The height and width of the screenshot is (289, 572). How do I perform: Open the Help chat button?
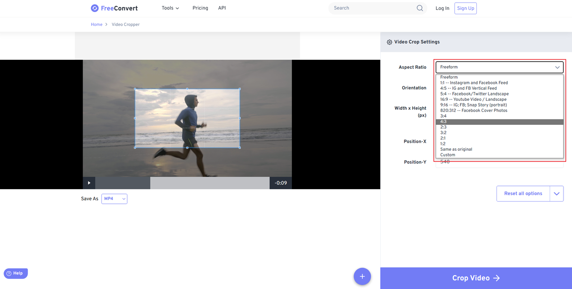16,273
